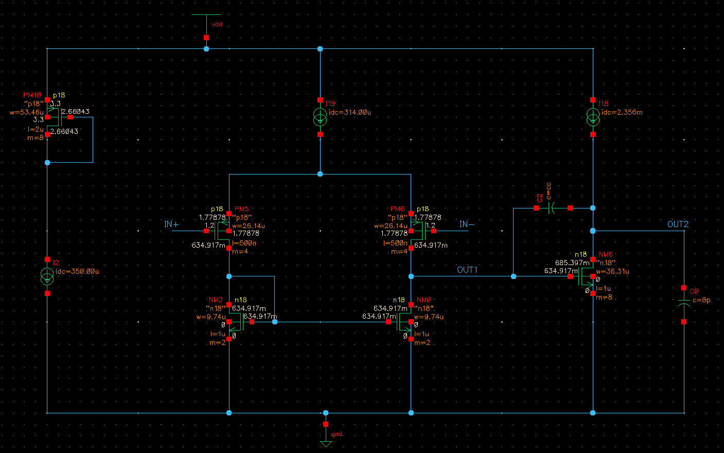Click the idc=350.00u parameter text
The image size is (724, 453).
point(77,271)
